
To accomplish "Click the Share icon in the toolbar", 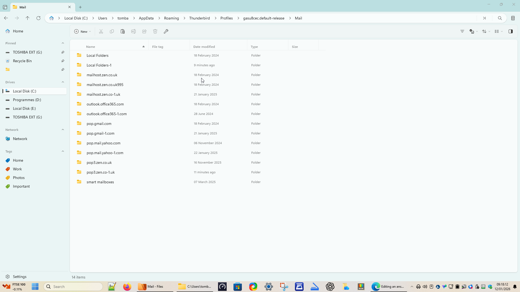I will coord(144,31).
